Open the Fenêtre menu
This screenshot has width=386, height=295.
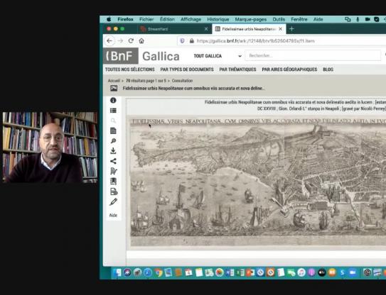click(299, 19)
